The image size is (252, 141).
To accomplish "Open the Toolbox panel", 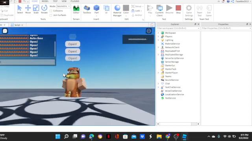I will pyautogui.click(x=87, y=9).
